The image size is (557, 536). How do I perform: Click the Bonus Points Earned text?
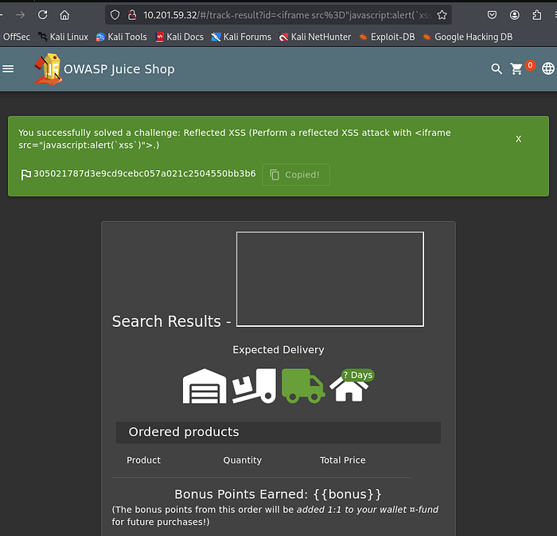tap(278, 495)
